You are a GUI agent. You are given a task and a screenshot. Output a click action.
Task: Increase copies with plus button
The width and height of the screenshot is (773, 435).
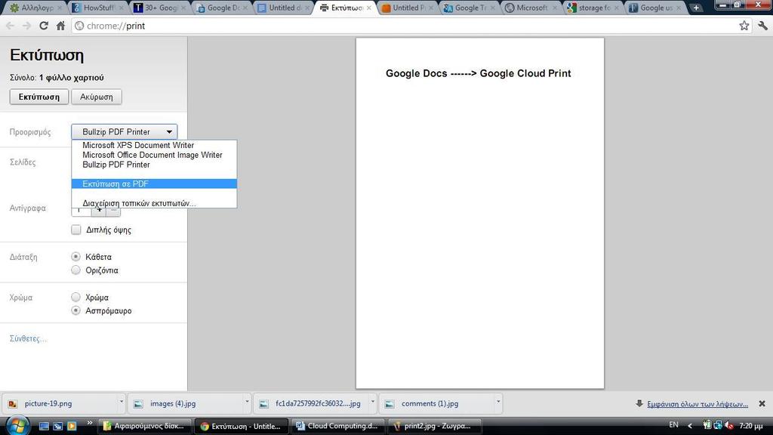(x=99, y=211)
